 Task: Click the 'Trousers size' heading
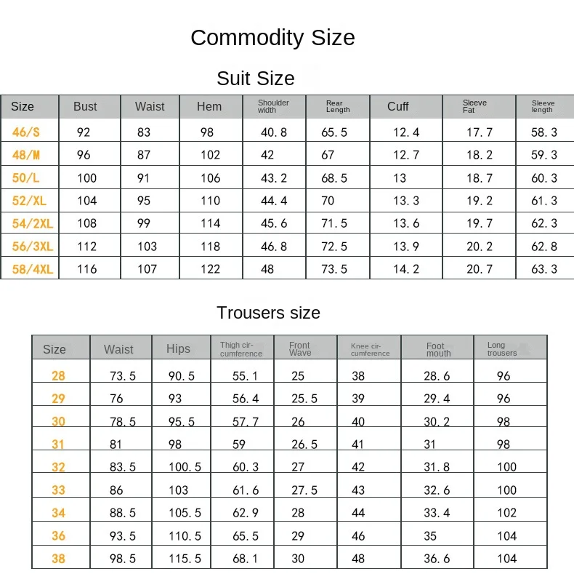tap(268, 313)
